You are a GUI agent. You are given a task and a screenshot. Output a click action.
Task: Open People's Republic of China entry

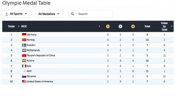coord(41,55)
